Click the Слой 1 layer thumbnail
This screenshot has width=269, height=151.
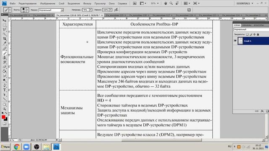(x=240, y=41)
